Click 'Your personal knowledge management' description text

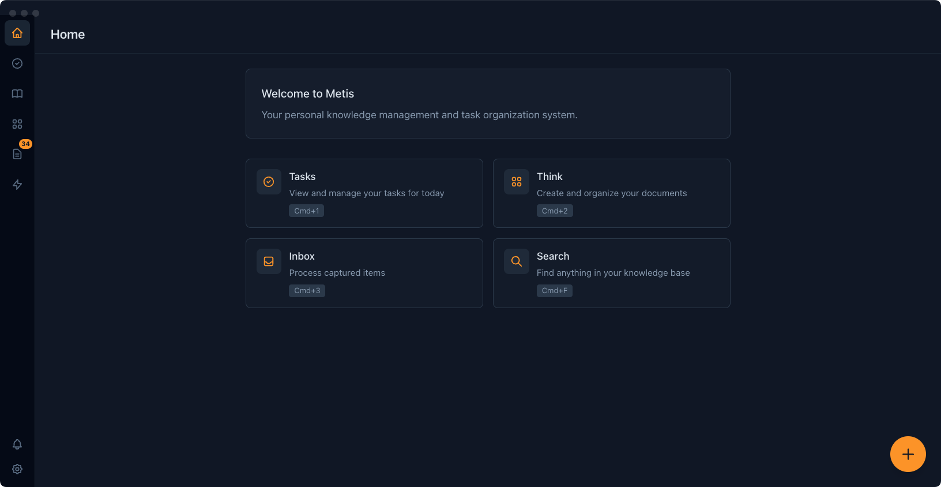(419, 115)
